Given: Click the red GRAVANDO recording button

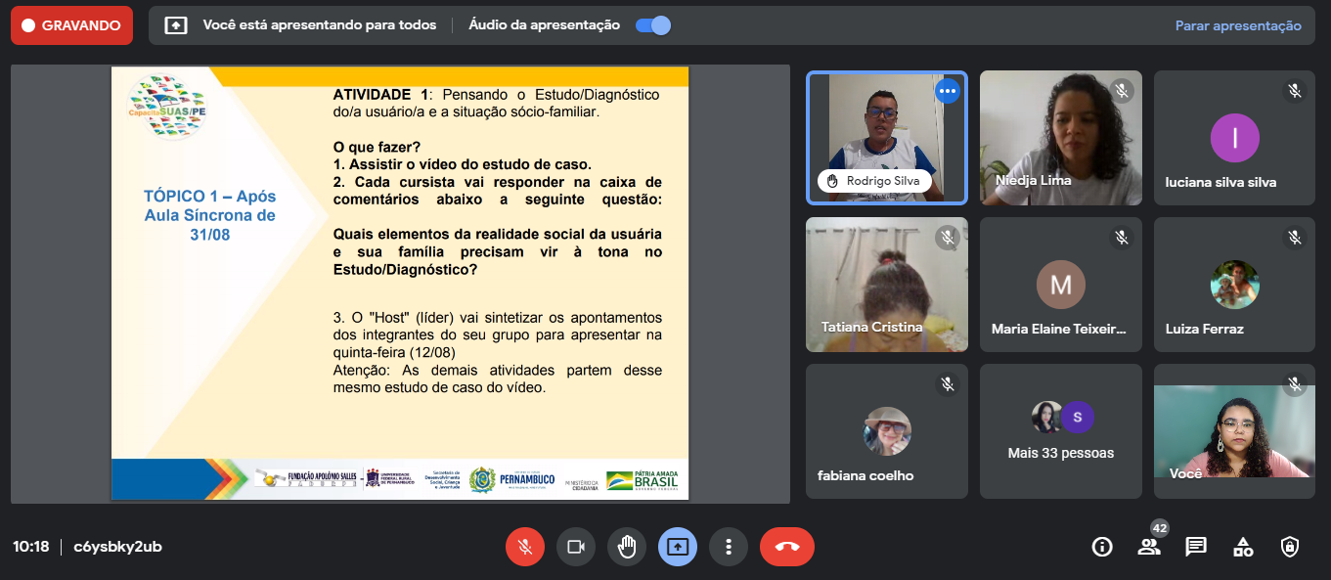Looking at the screenshot, I should click(x=71, y=25).
